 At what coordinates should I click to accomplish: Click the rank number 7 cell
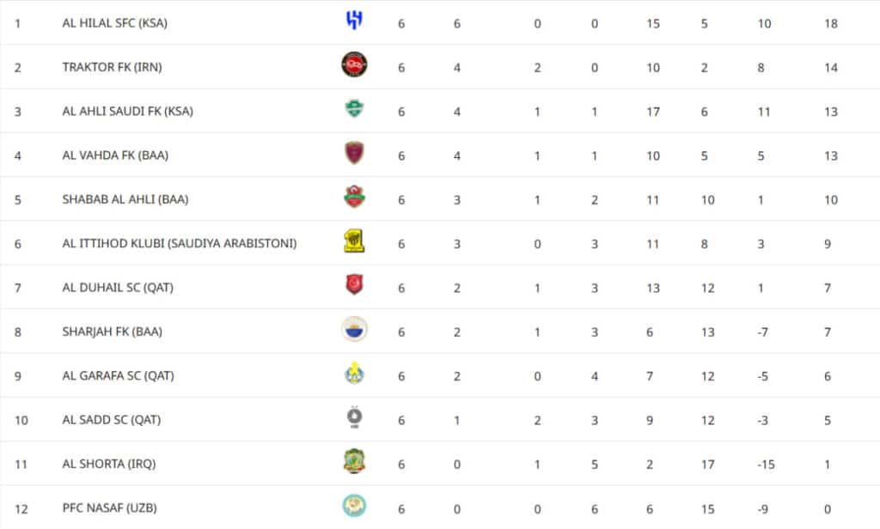coord(18,288)
